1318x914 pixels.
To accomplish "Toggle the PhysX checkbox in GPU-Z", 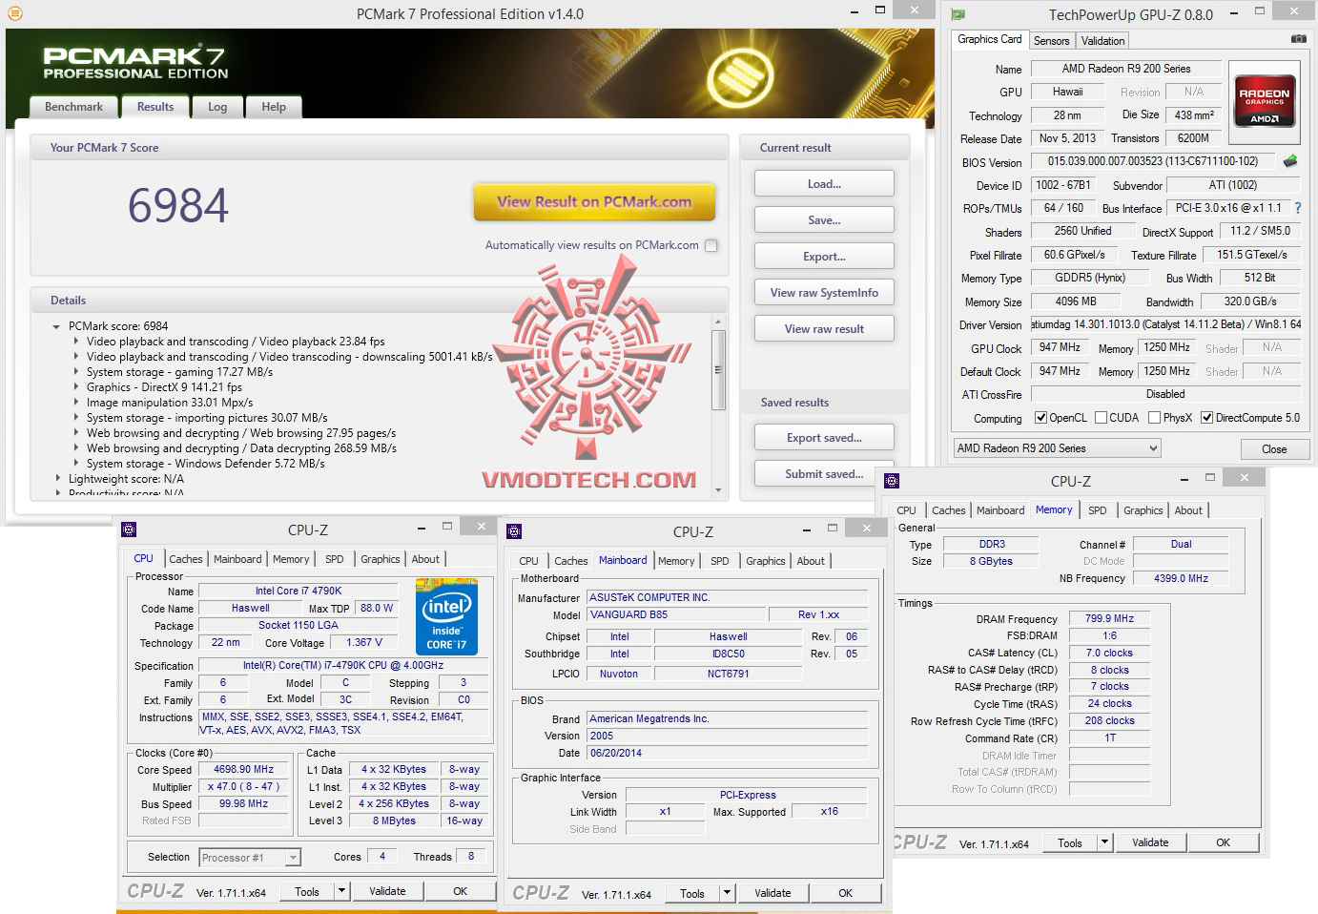I will click(1155, 418).
